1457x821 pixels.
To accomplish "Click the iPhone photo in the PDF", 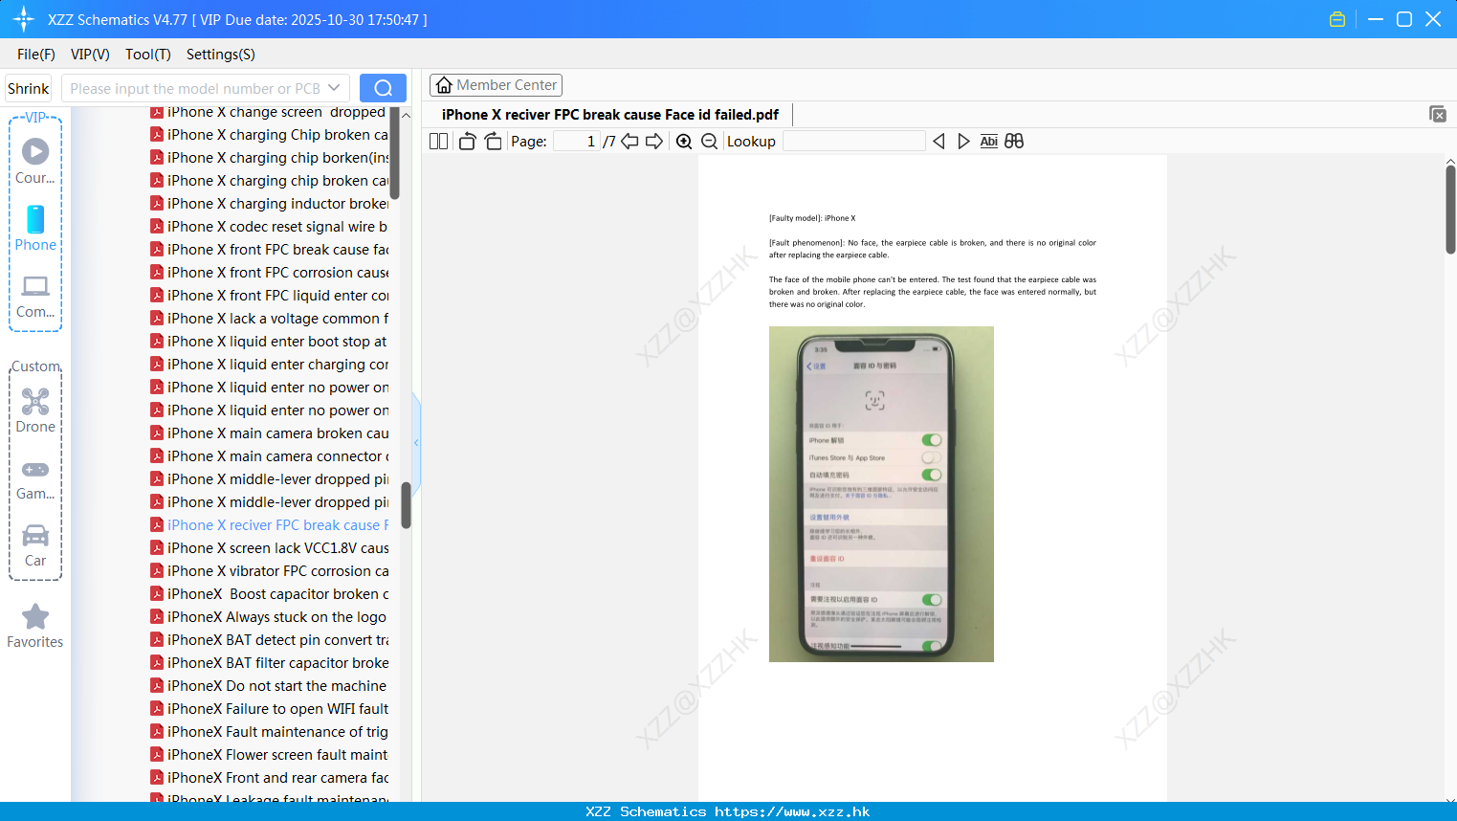I will (x=881, y=494).
